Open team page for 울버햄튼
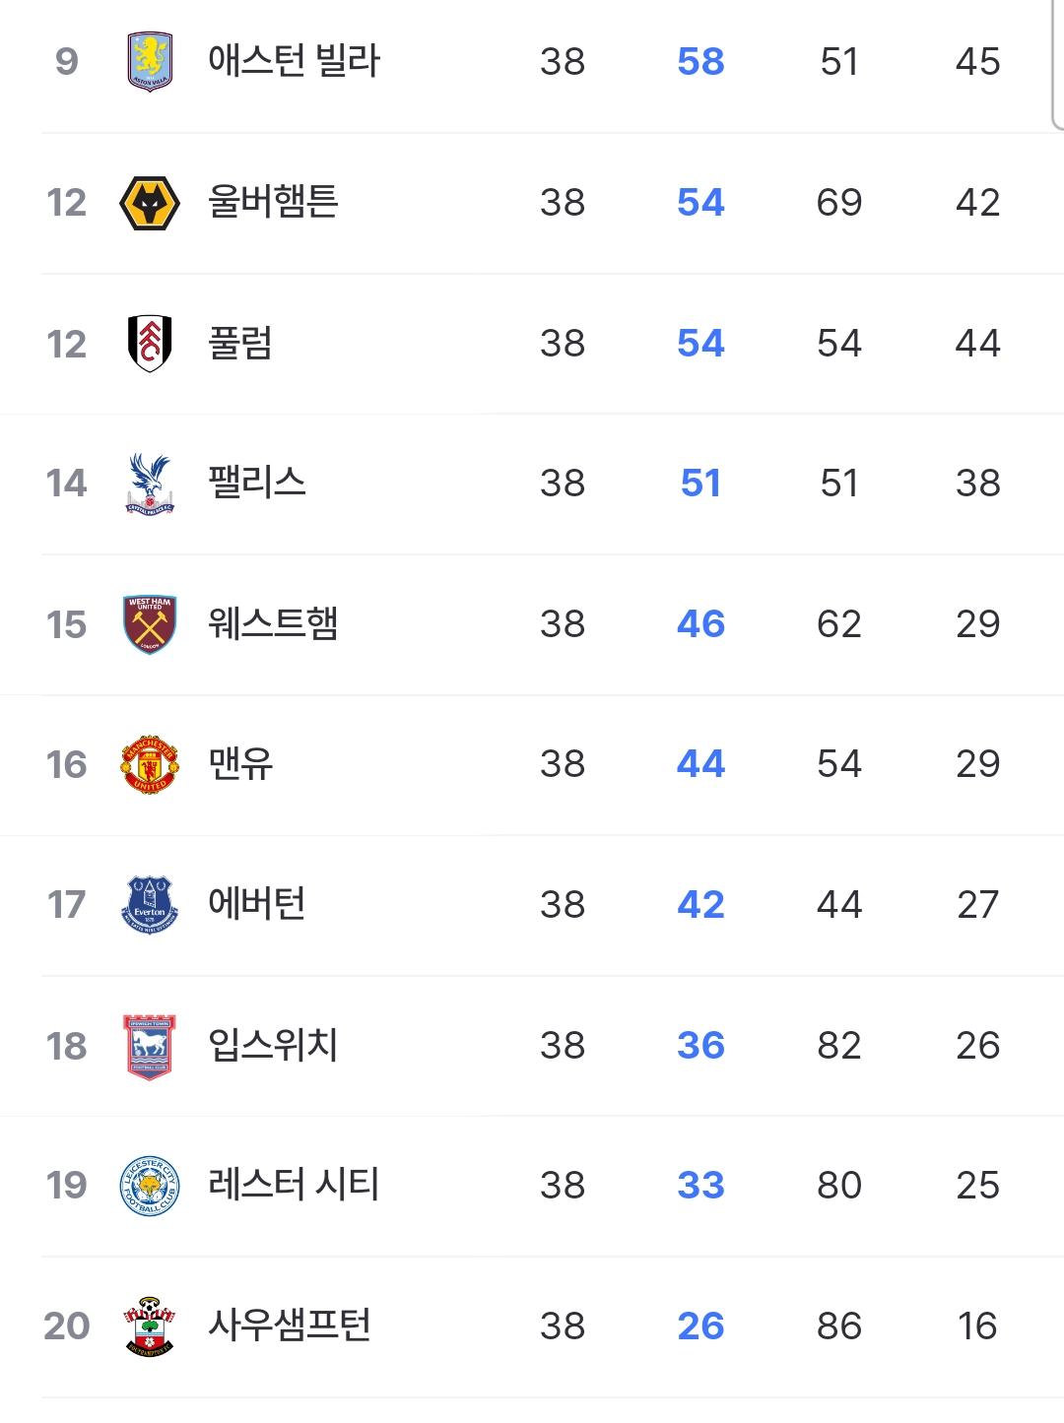Image resolution: width=1064 pixels, height=1423 pixels. tap(273, 202)
